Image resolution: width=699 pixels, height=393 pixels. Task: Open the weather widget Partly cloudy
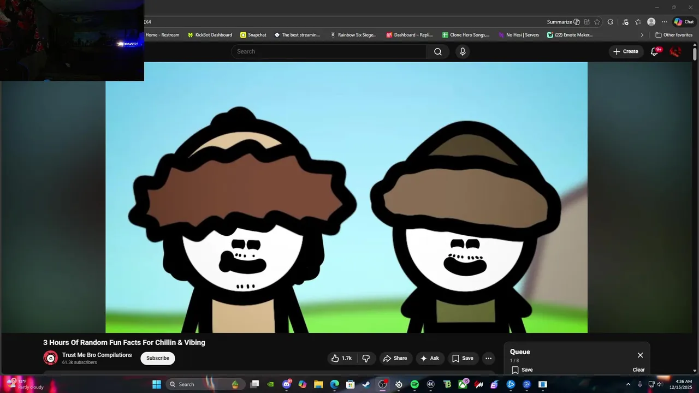click(x=25, y=384)
